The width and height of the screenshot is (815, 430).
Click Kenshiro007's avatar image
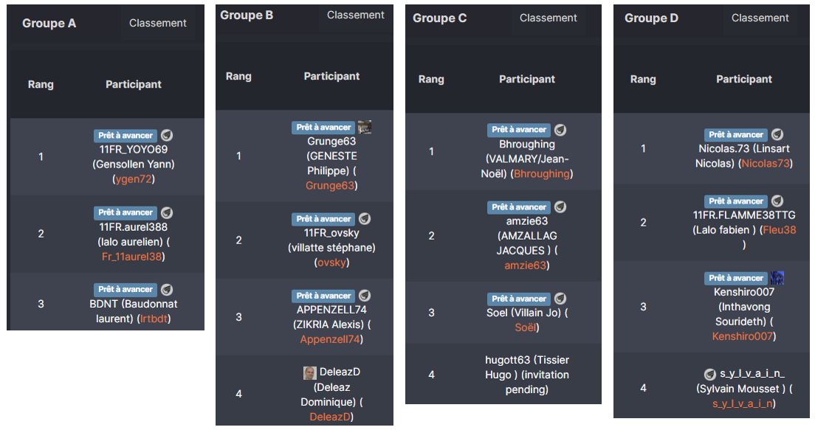tap(777, 278)
